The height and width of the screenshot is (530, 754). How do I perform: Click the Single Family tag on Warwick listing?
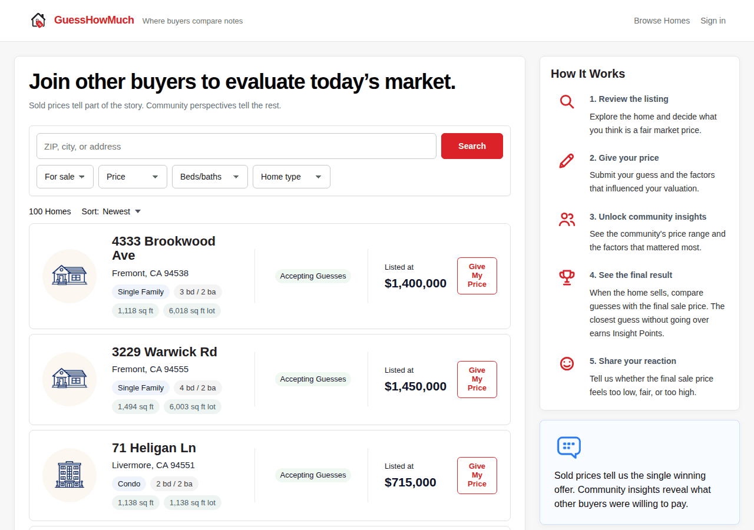[x=141, y=388]
